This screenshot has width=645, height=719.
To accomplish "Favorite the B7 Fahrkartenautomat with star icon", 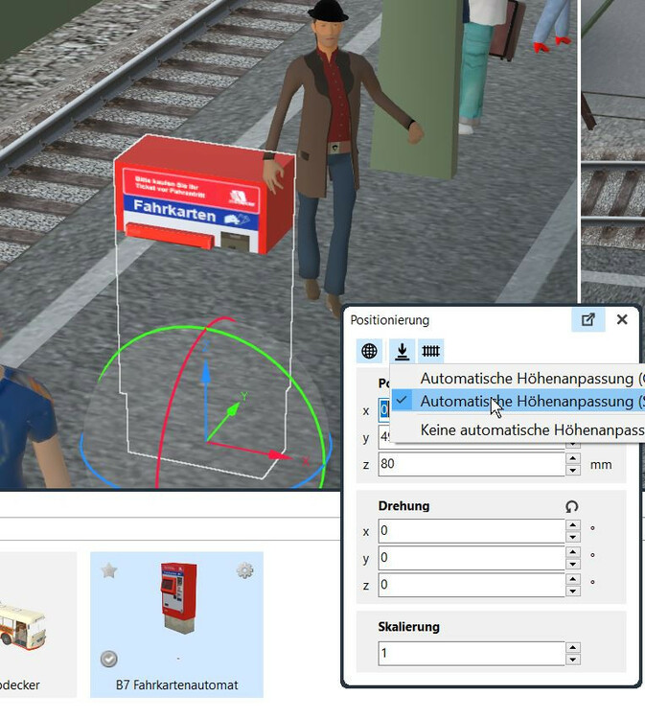I will (x=109, y=571).
